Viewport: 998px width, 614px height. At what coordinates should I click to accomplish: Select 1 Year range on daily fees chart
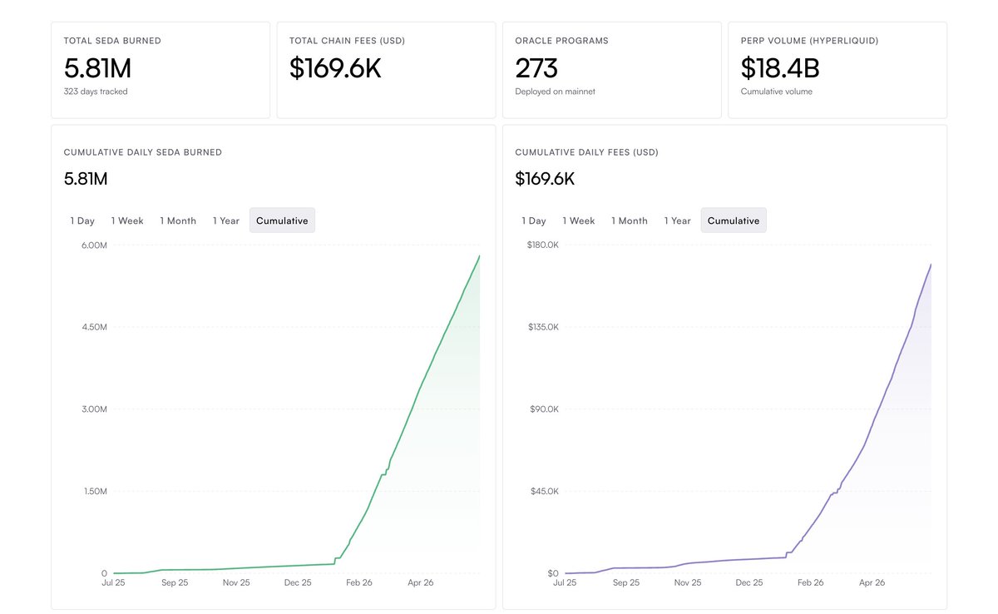point(678,220)
